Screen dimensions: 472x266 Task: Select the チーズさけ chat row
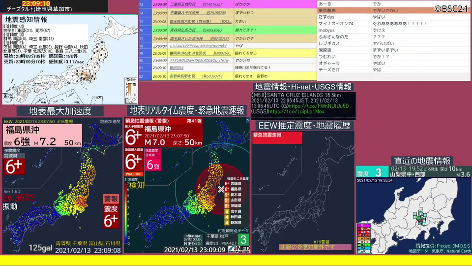(x=393, y=69)
